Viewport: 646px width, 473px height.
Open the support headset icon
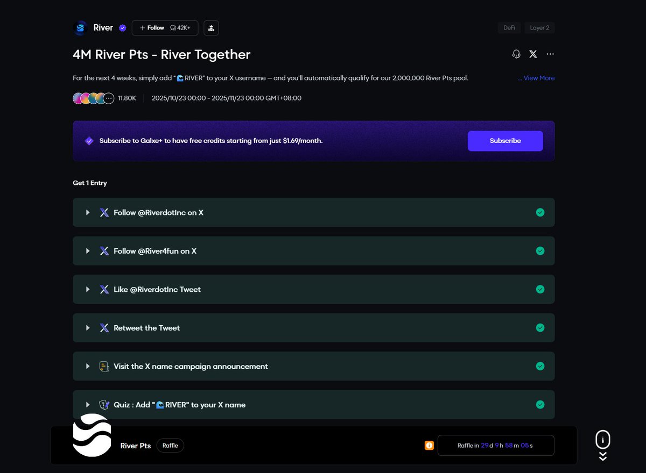pos(516,54)
